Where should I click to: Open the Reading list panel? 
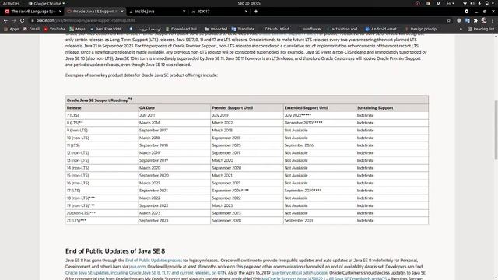pos(481,29)
